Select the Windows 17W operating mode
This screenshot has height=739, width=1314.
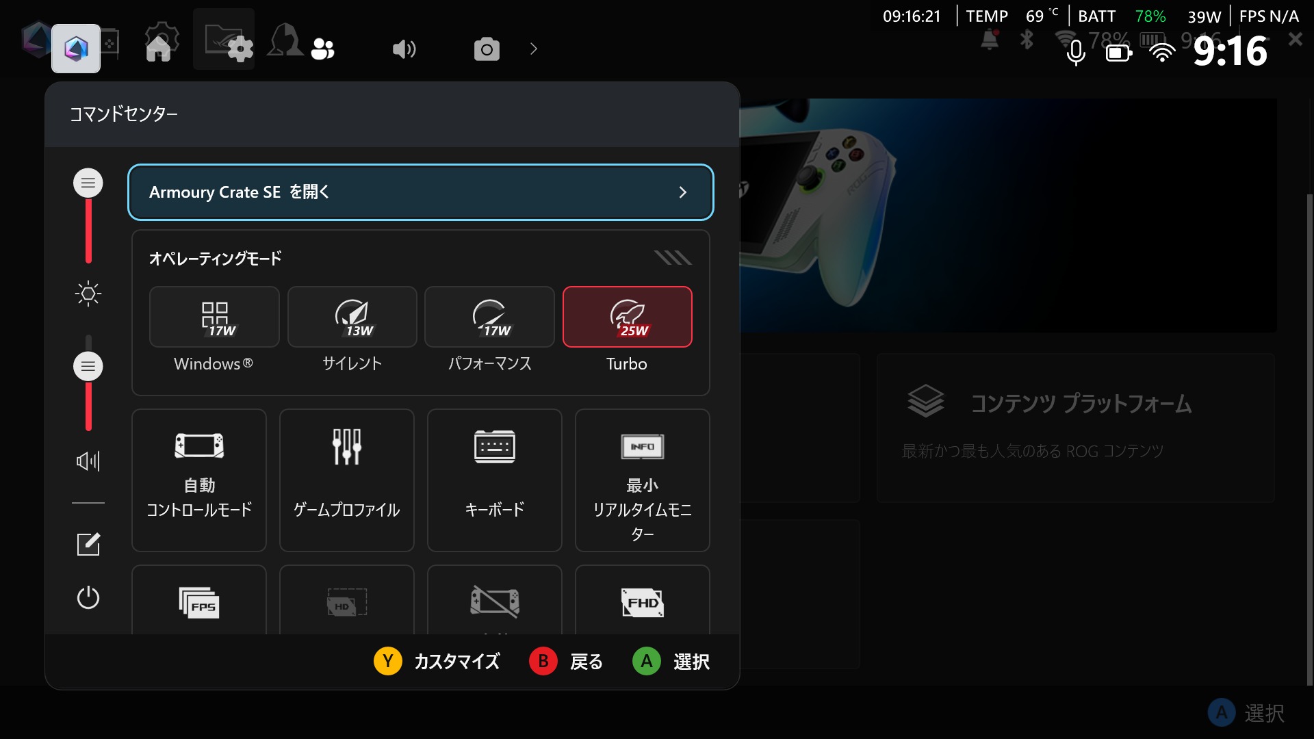[214, 317]
